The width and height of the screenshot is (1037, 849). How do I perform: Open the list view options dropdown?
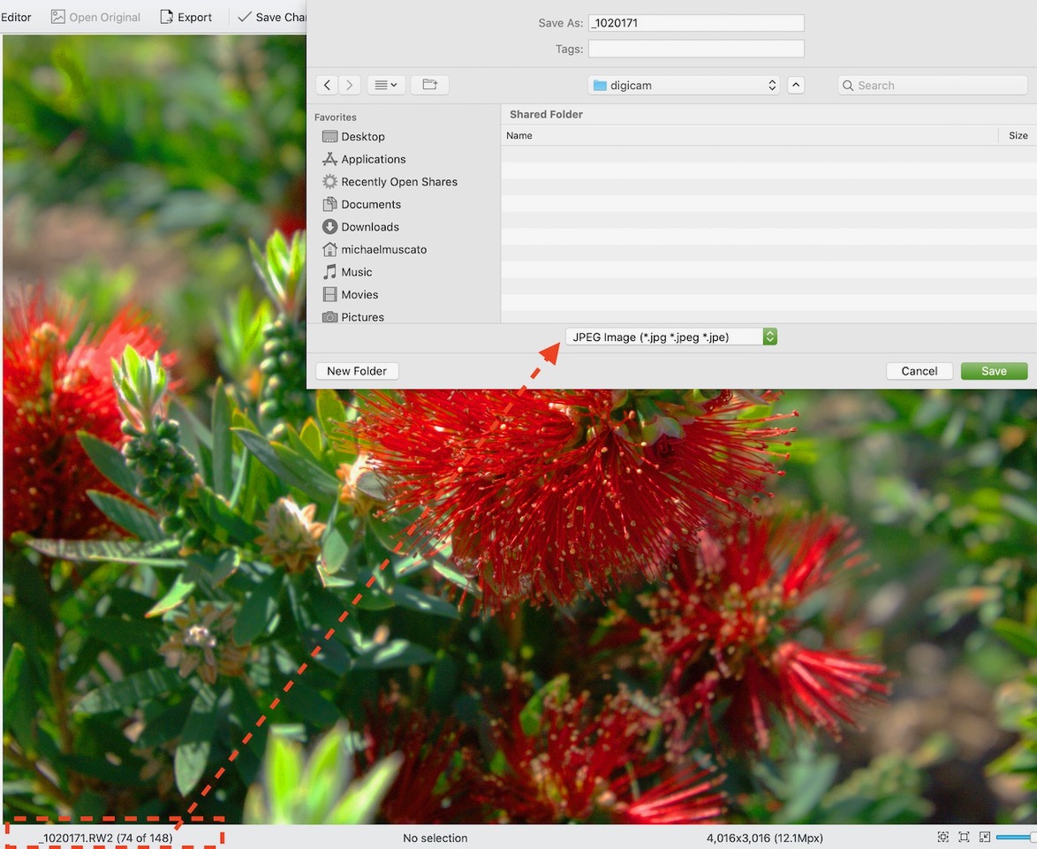[386, 85]
